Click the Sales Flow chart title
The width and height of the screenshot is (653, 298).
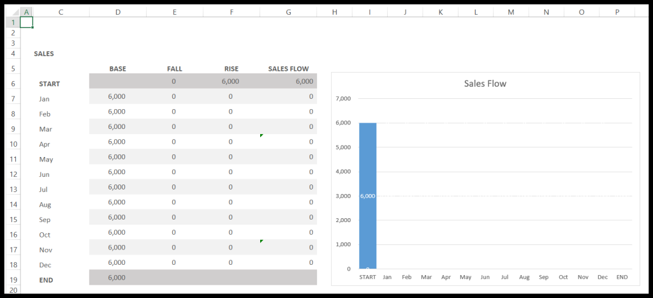coord(485,84)
